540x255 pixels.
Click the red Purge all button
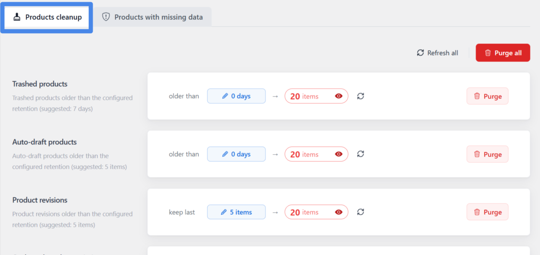coord(503,53)
